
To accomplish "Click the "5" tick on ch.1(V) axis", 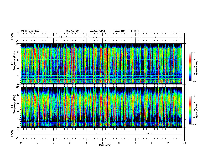I will click(18, 33).
